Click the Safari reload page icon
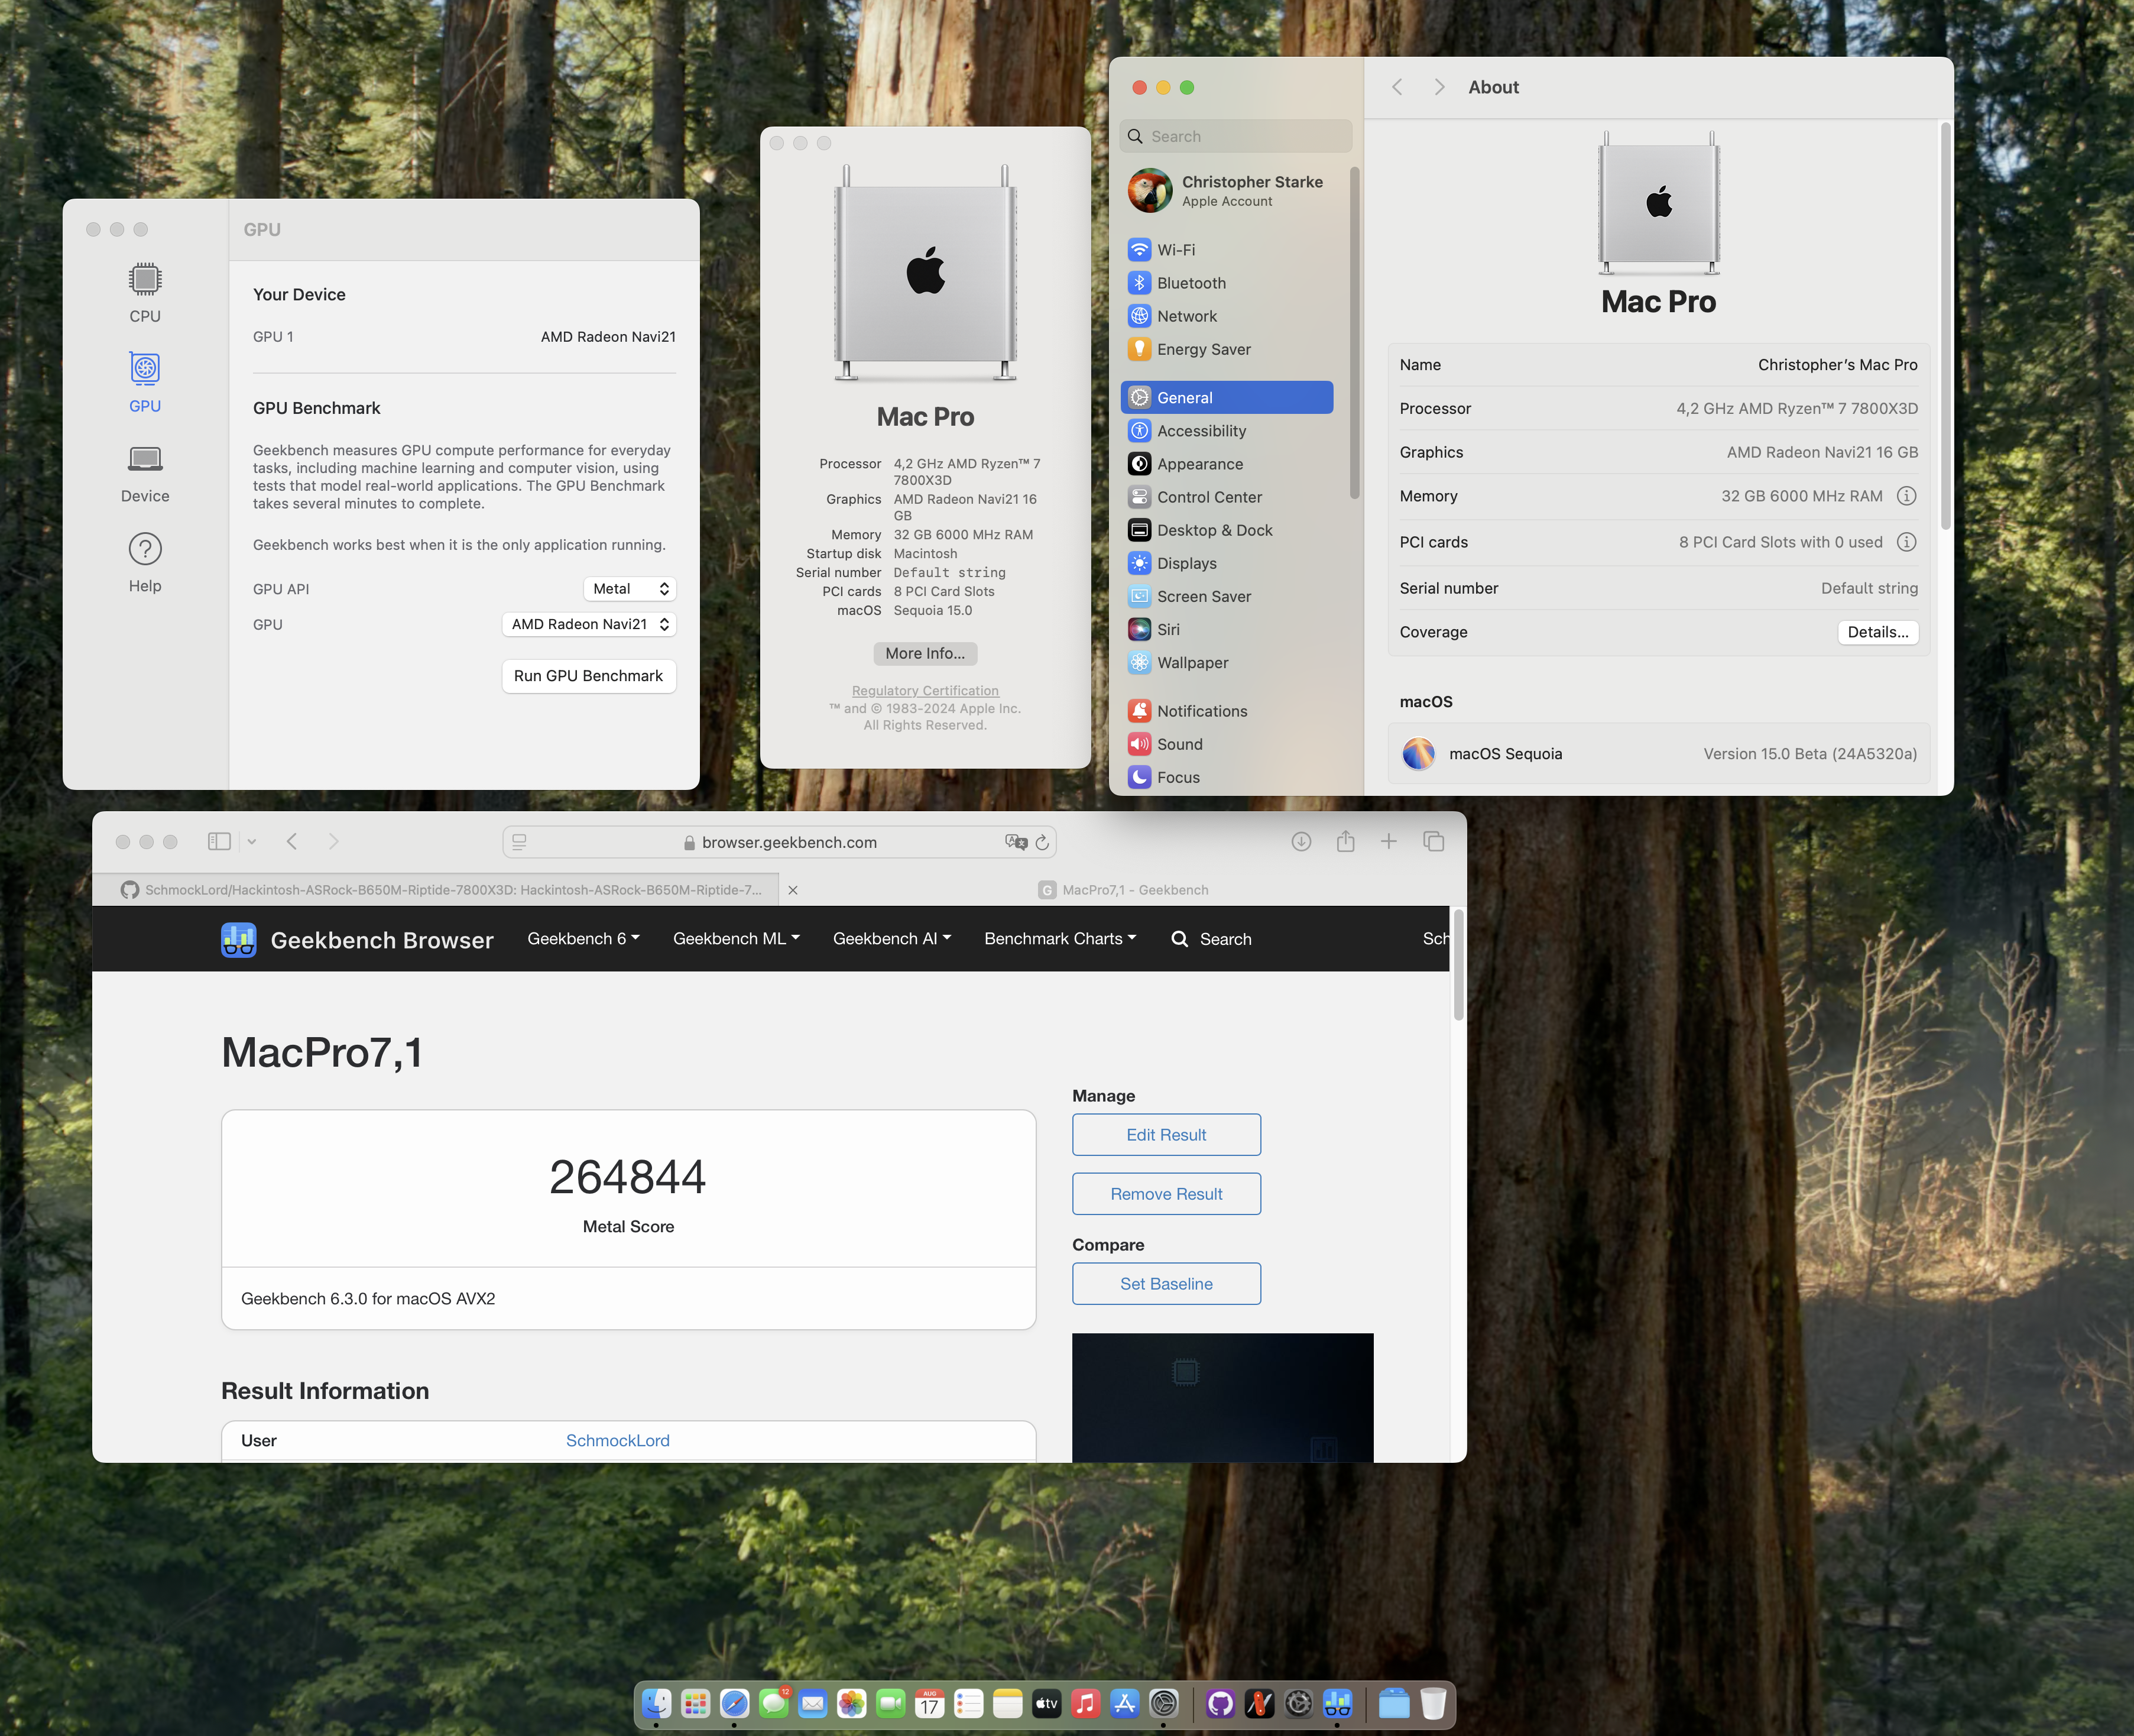The width and height of the screenshot is (2134, 1736). [1042, 842]
